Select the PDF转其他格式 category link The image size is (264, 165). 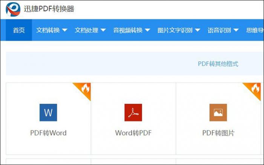click(218, 64)
